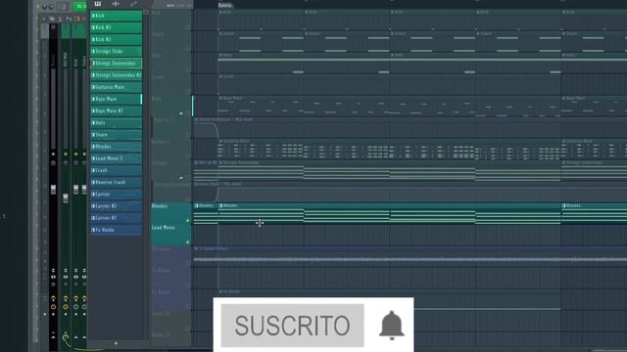Click the master channel pan knob

pos(53,163)
